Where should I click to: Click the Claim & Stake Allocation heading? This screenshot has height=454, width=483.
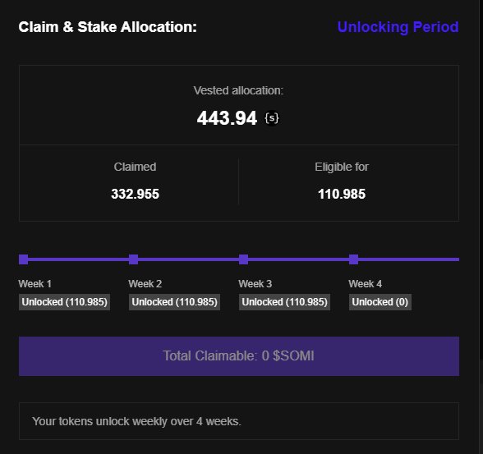point(108,27)
